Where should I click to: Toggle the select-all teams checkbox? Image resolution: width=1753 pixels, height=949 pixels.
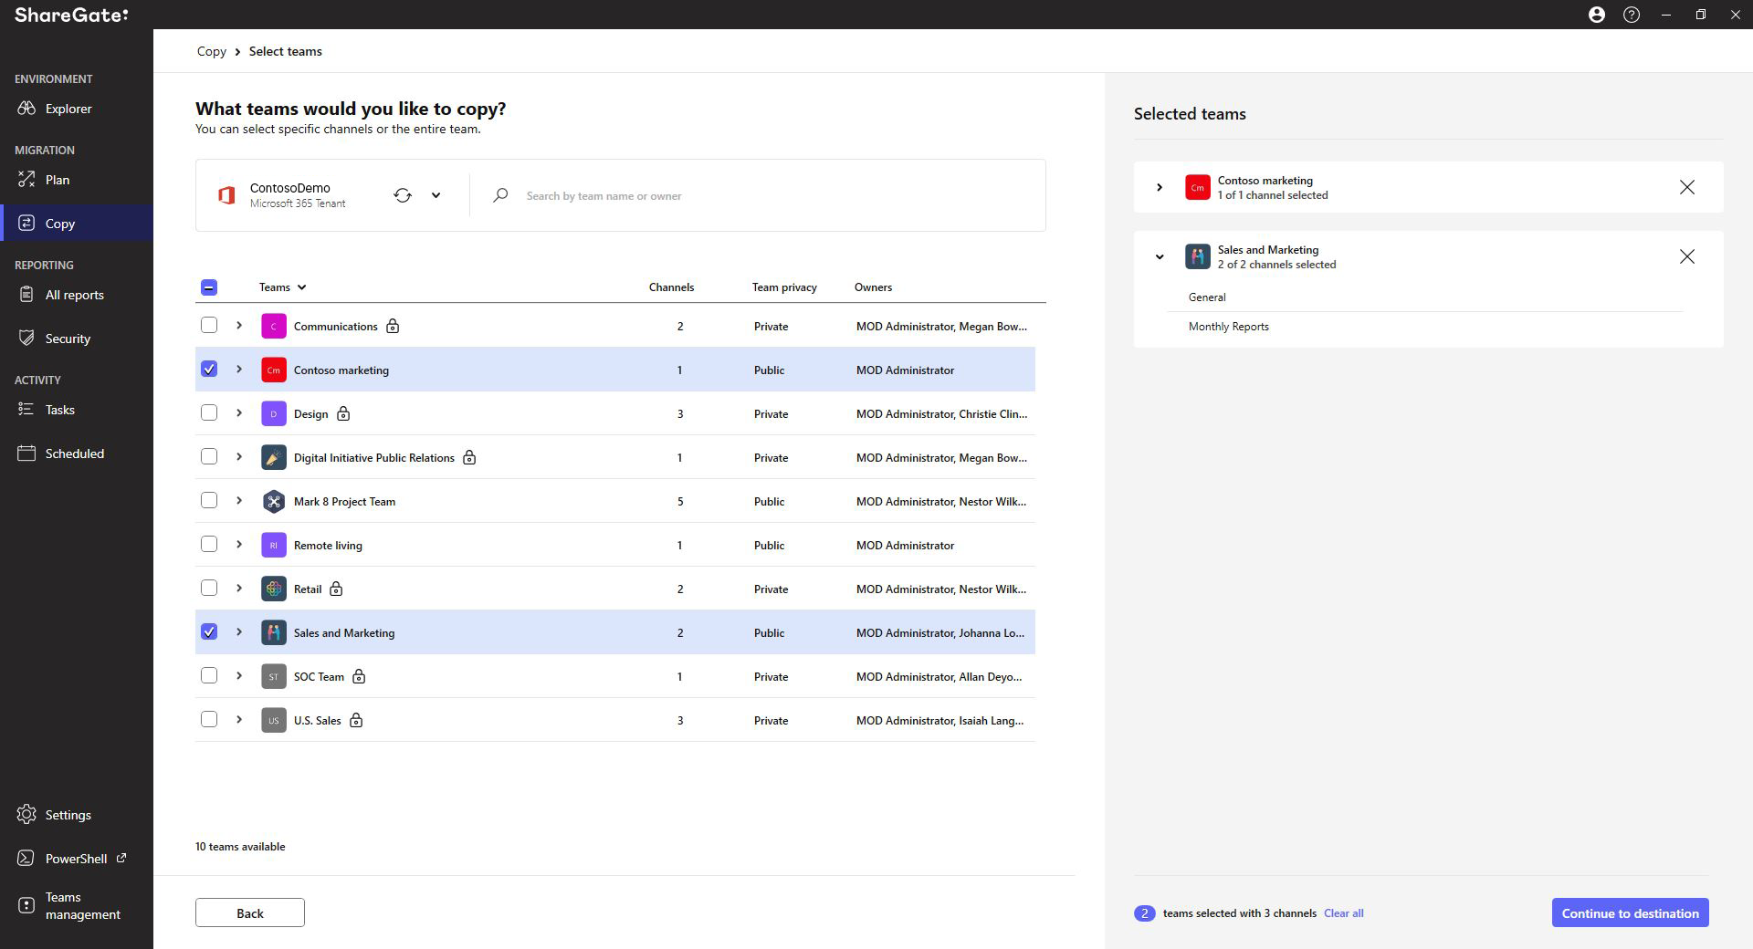(209, 287)
